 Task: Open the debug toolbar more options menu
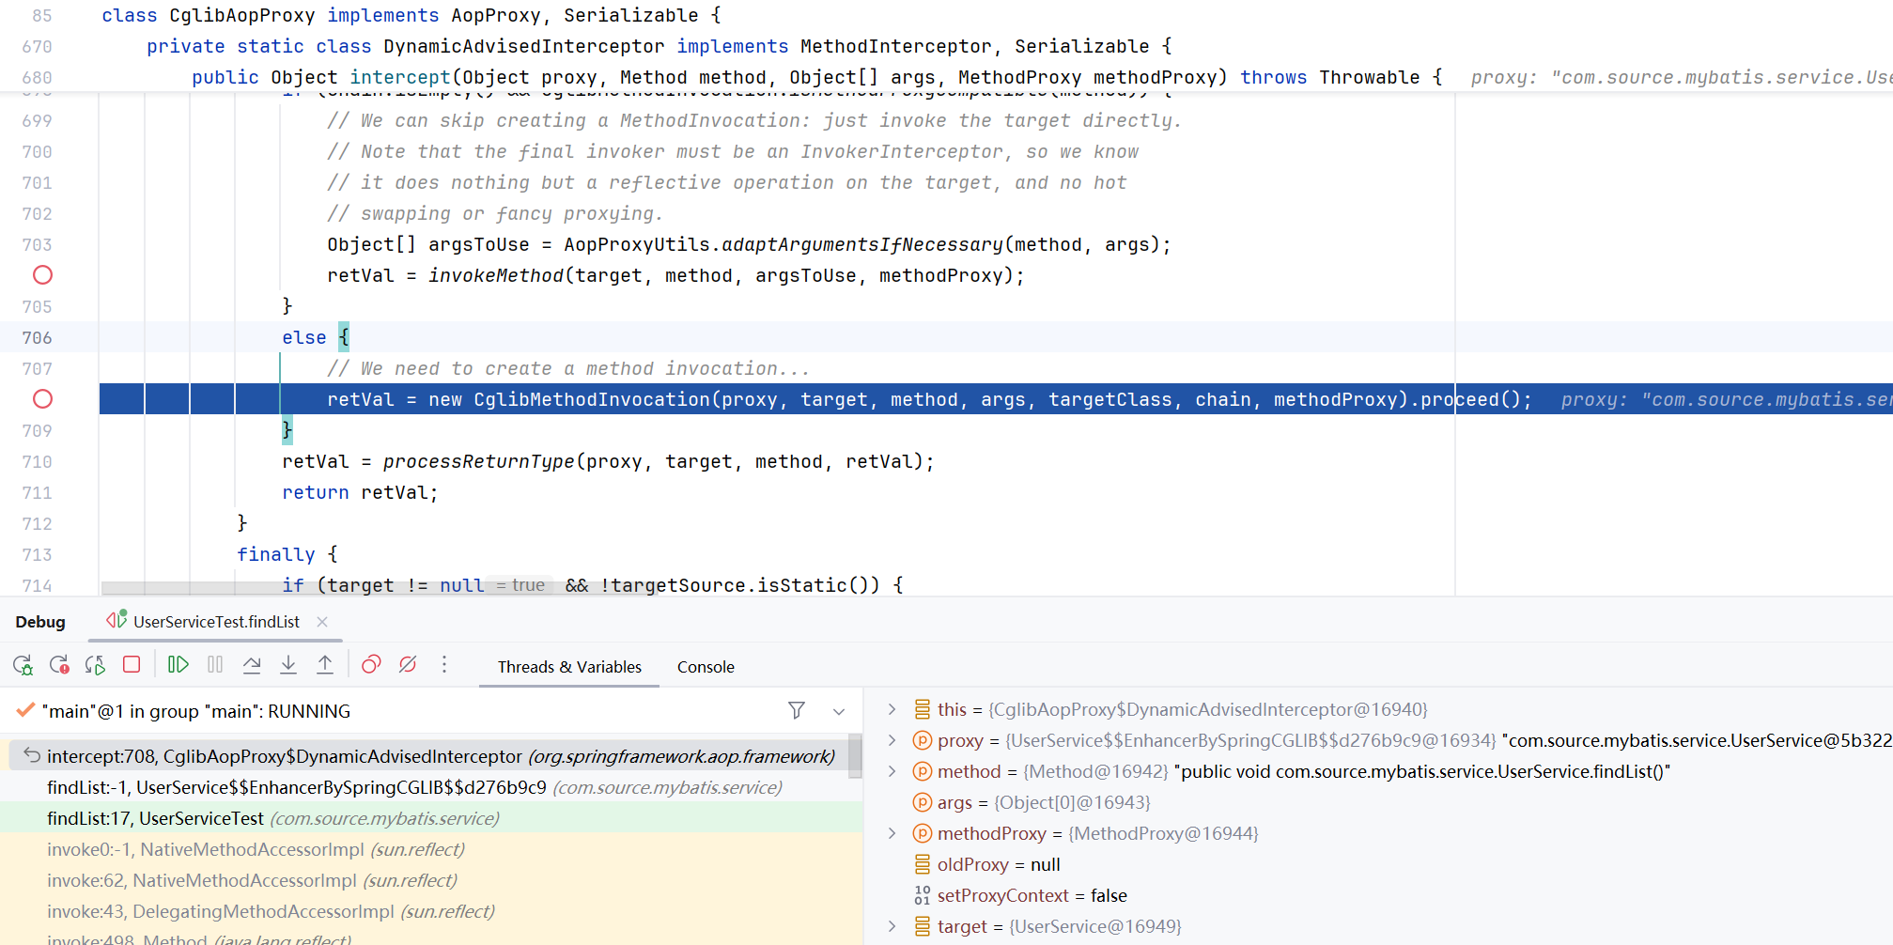(444, 665)
